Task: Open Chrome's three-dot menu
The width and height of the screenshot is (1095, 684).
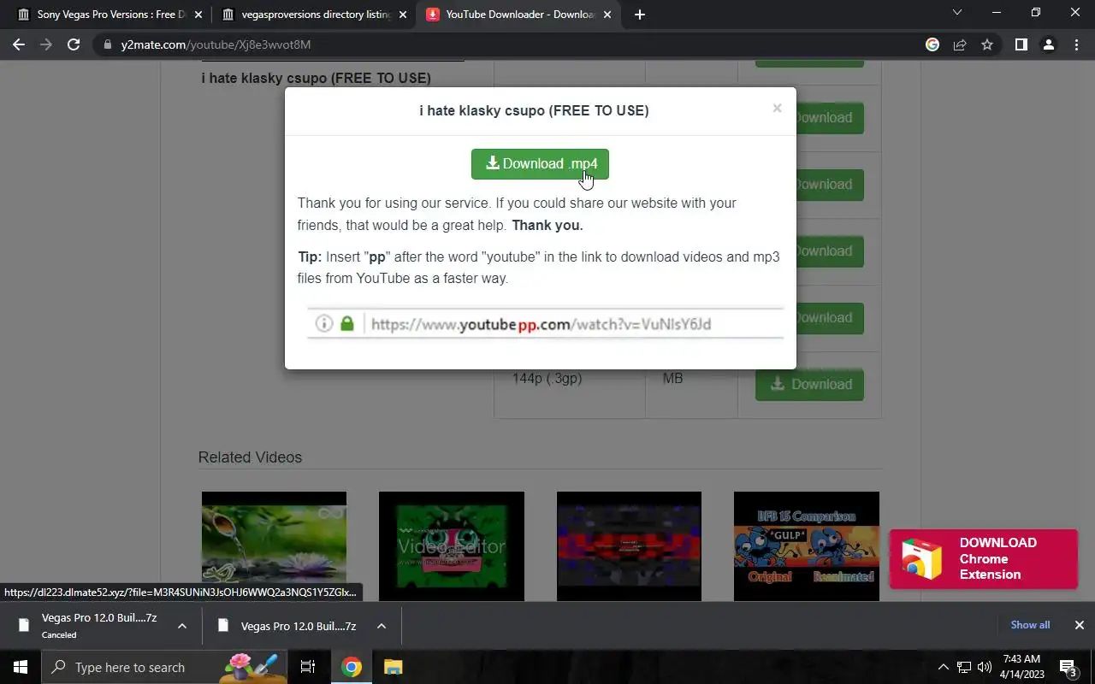Action: coord(1076,44)
